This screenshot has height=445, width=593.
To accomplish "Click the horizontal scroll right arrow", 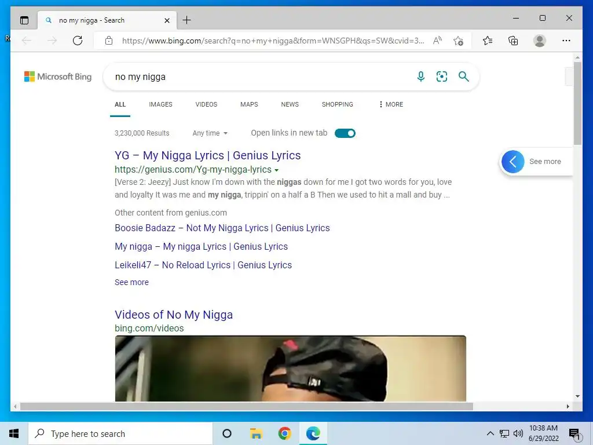I will pyautogui.click(x=568, y=406).
